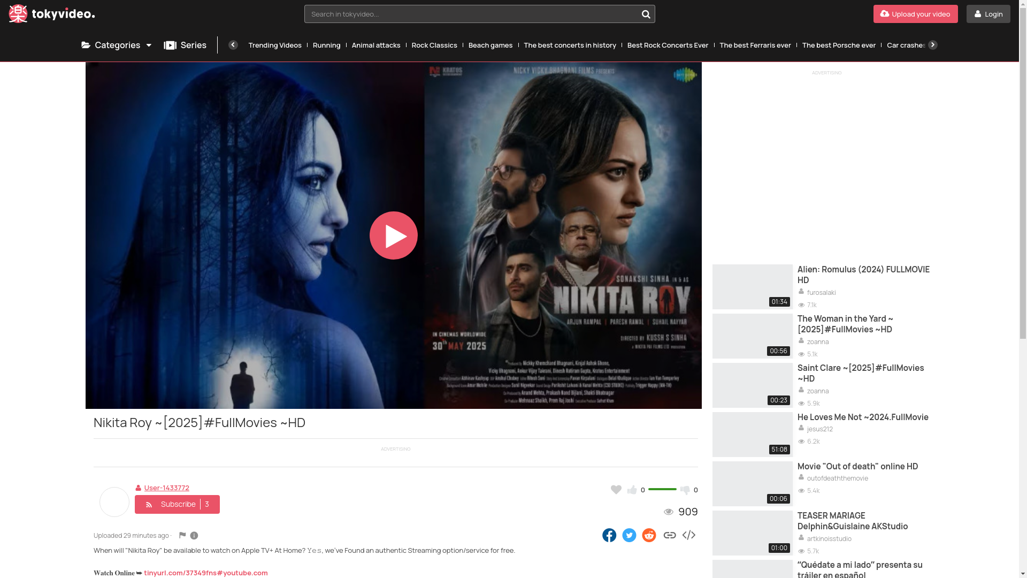
Task: Click the views eye icon
Action: point(669,512)
